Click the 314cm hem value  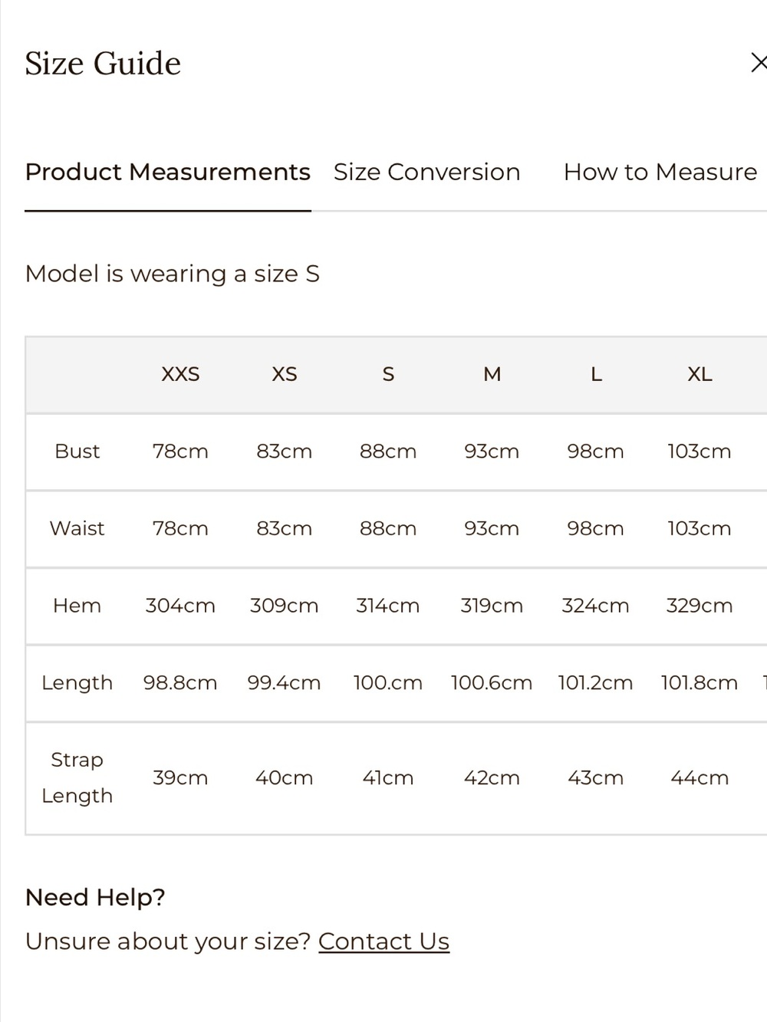point(388,606)
